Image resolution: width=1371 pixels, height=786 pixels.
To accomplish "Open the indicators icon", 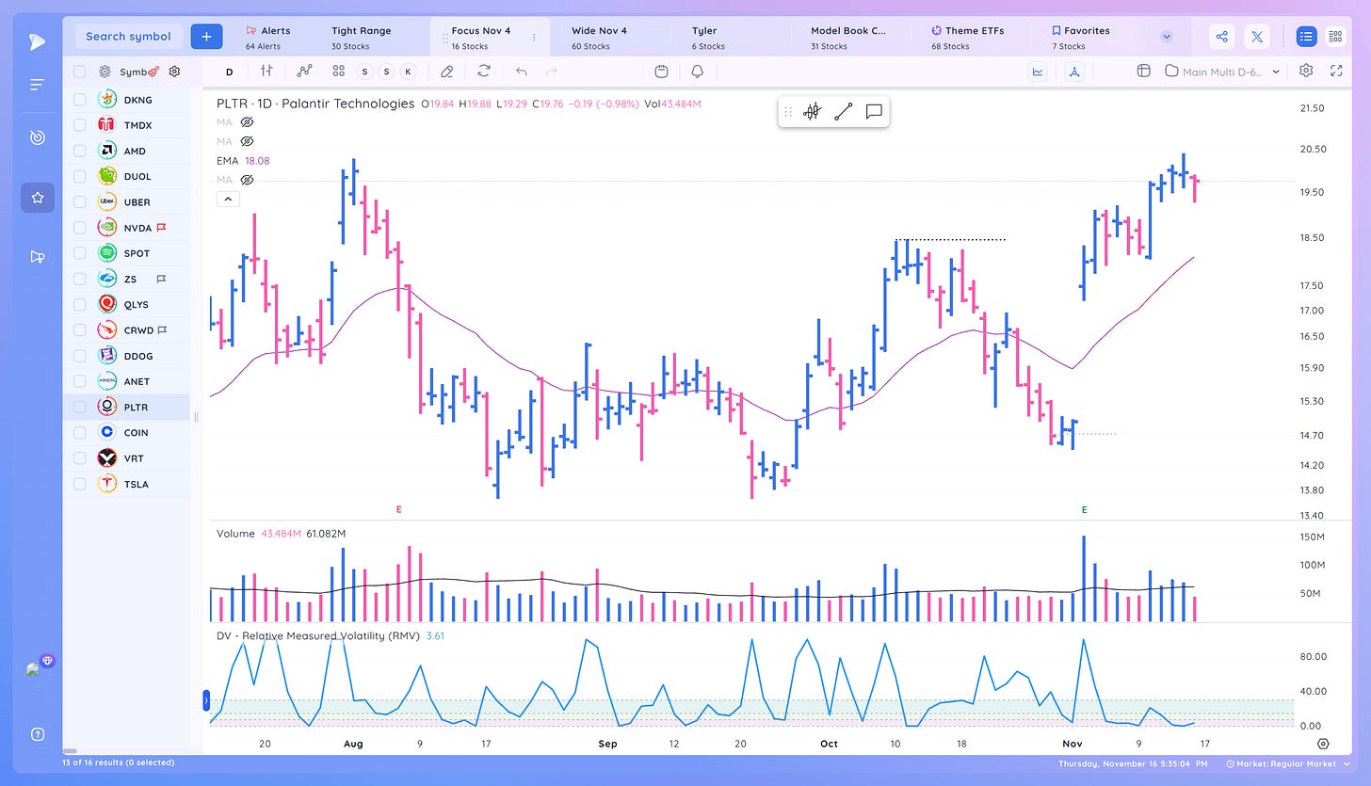I will [304, 71].
